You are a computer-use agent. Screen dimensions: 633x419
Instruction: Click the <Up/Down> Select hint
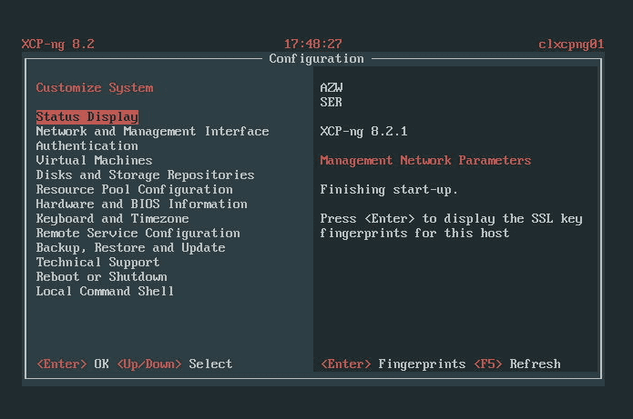[174, 364]
